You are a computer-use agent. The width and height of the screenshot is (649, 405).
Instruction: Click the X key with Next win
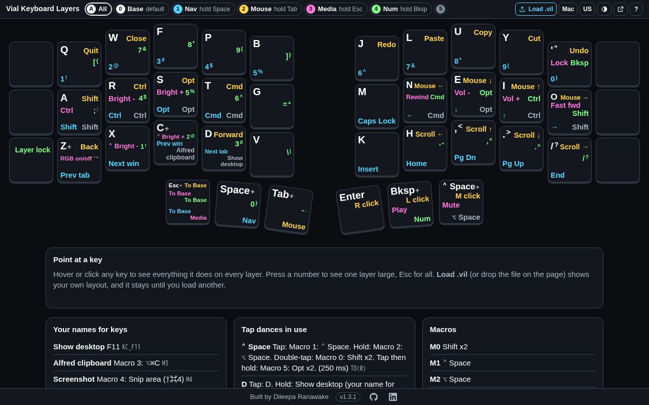[x=127, y=148]
